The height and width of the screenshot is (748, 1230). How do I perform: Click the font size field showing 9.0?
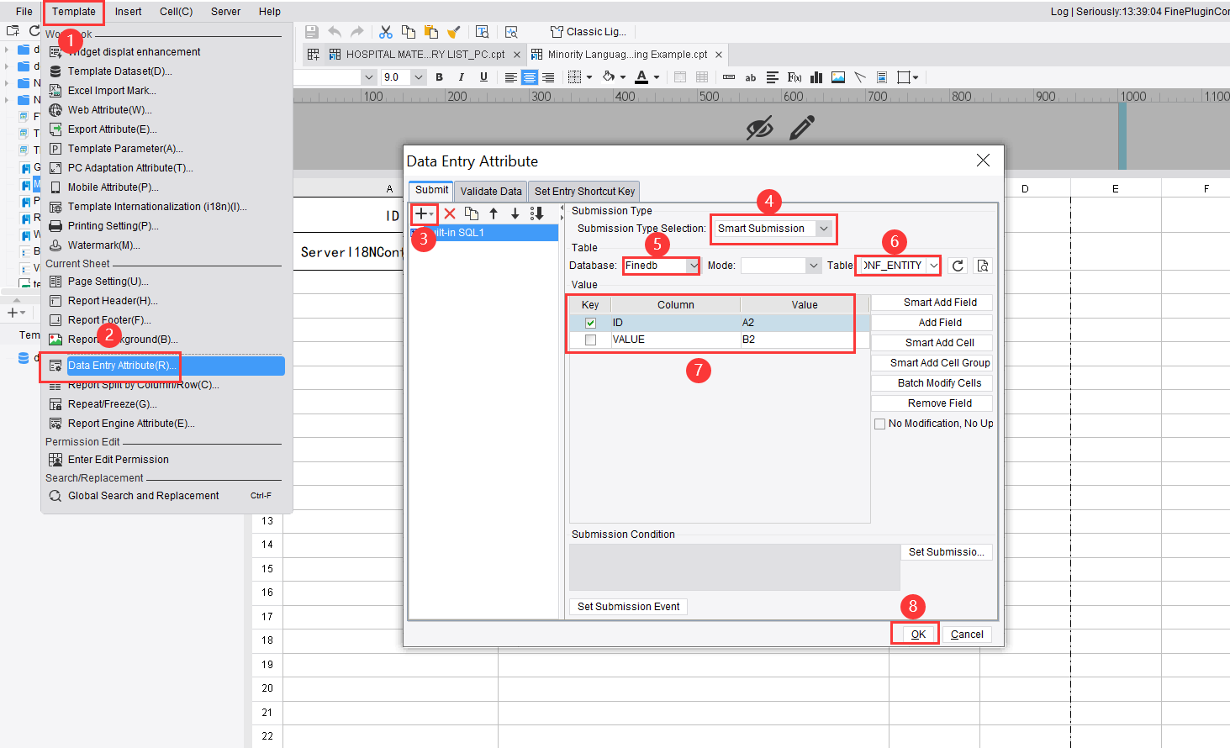pyautogui.click(x=396, y=76)
